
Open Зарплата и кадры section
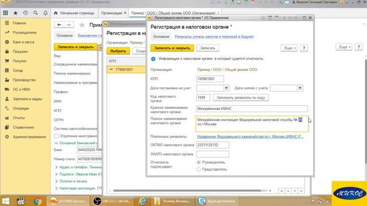[27, 99]
